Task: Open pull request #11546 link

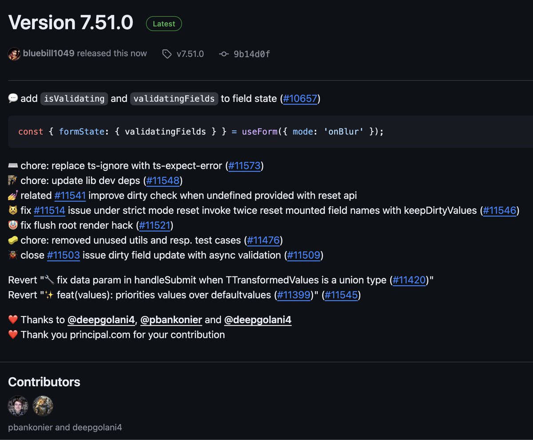Action: pos(500,211)
